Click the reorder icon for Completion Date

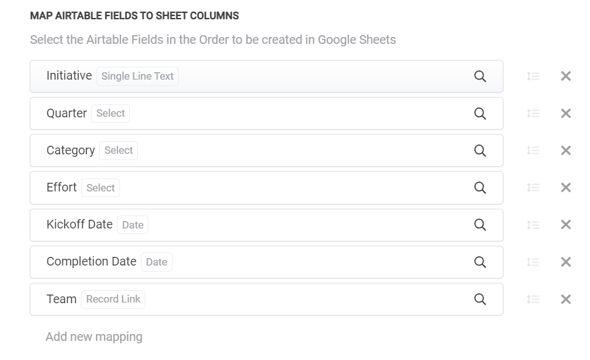click(x=533, y=261)
